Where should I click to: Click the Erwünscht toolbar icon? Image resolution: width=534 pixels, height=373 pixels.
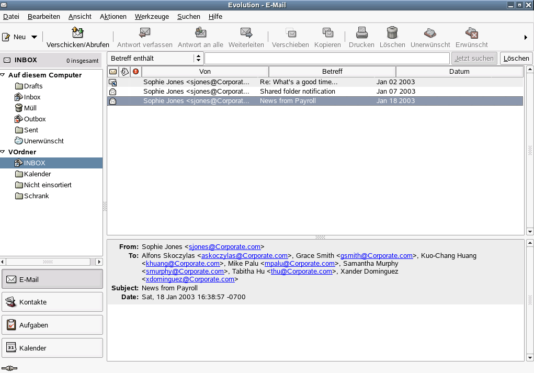(x=471, y=33)
